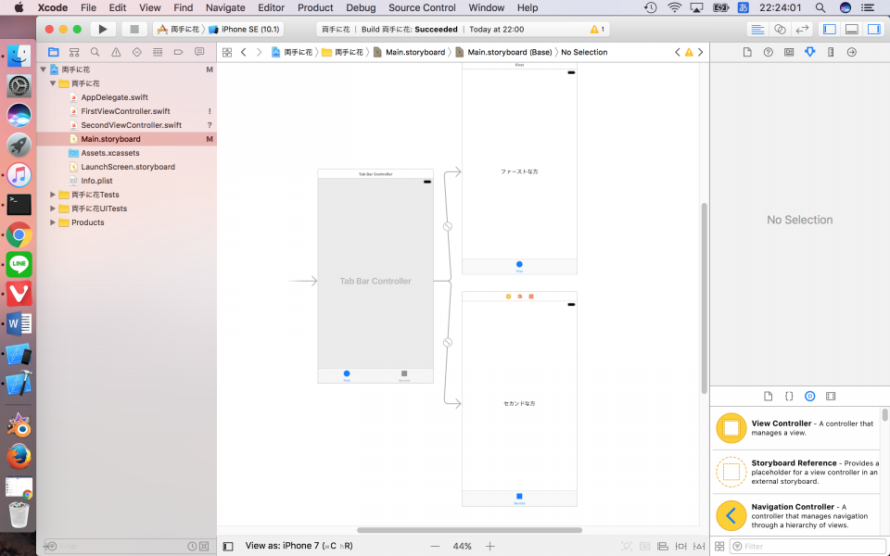Viewport: 890px width, 556px height.
Task: Select the Standard editor
Action: pos(757,29)
